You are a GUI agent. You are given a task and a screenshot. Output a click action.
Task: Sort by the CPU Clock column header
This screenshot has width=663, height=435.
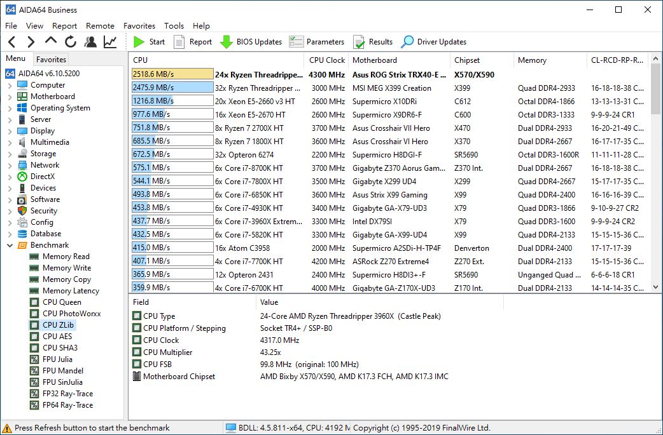(326, 60)
